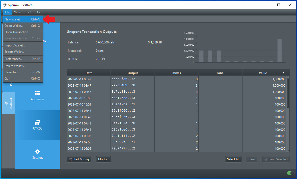Select Close Tab in File menu
Image resolution: width=297 pixels, height=179 pixels.
pos(23,72)
